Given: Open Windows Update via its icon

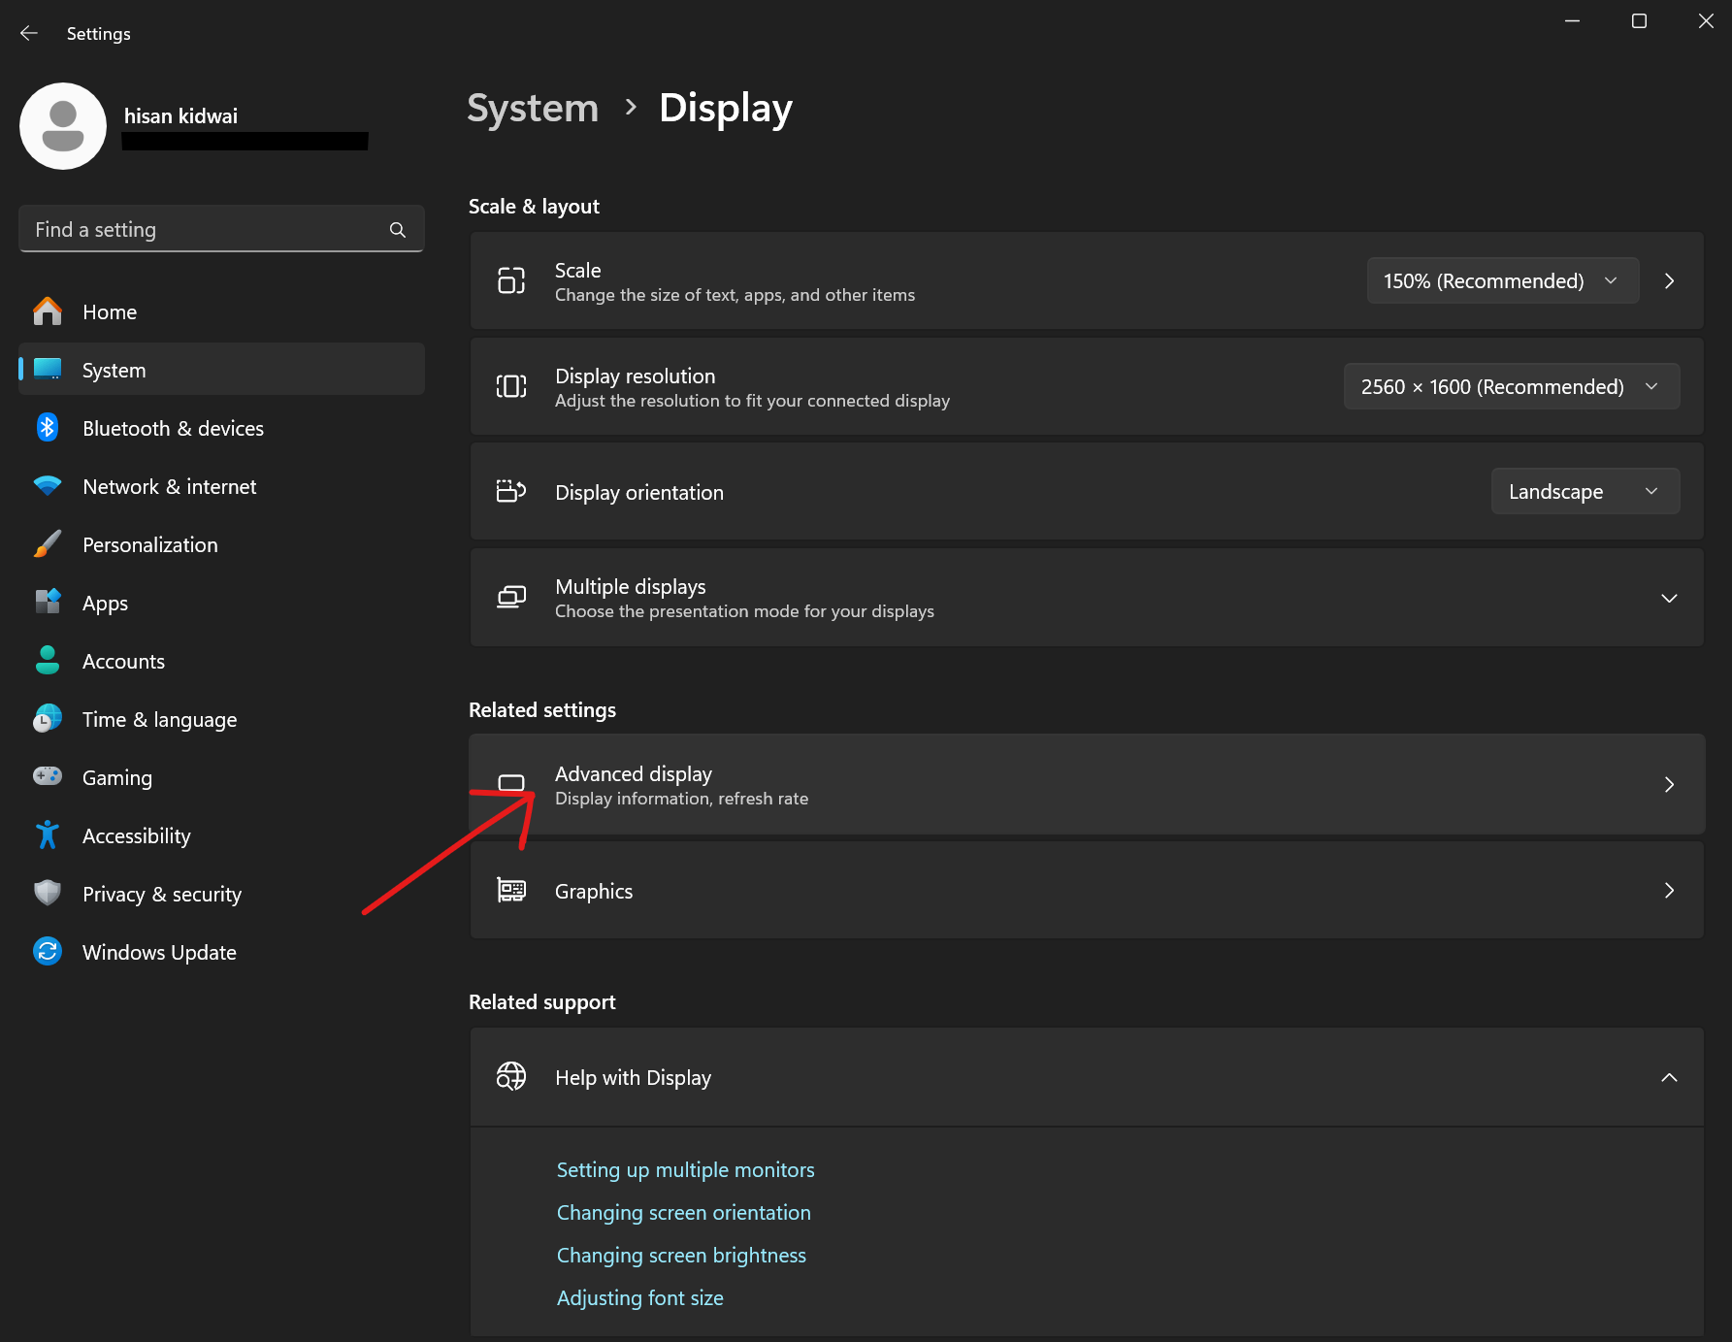Looking at the screenshot, I should pyautogui.click(x=47, y=952).
